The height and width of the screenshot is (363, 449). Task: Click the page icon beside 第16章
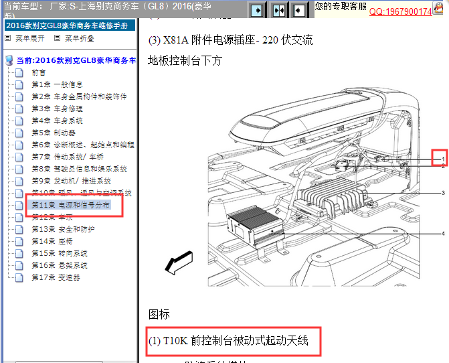click(x=19, y=266)
